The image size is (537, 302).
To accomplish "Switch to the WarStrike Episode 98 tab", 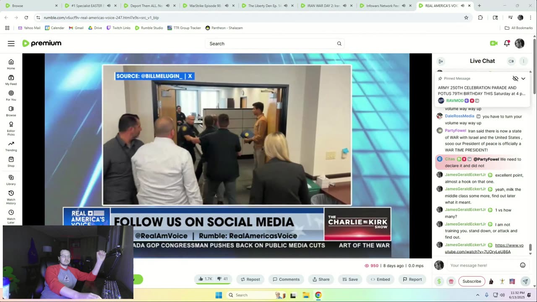I will pos(208,6).
